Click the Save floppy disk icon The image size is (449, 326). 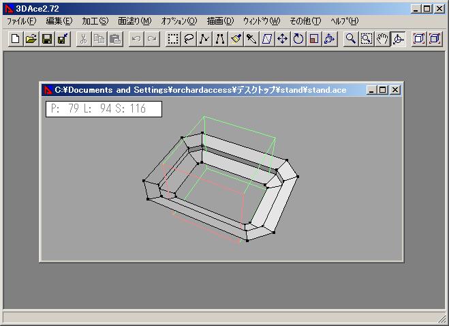(x=47, y=39)
